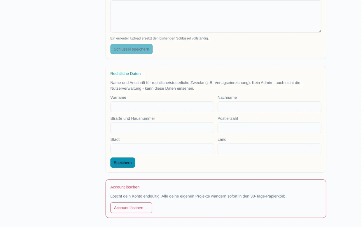Select the Stadt input field

pyautogui.click(x=162, y=149)
